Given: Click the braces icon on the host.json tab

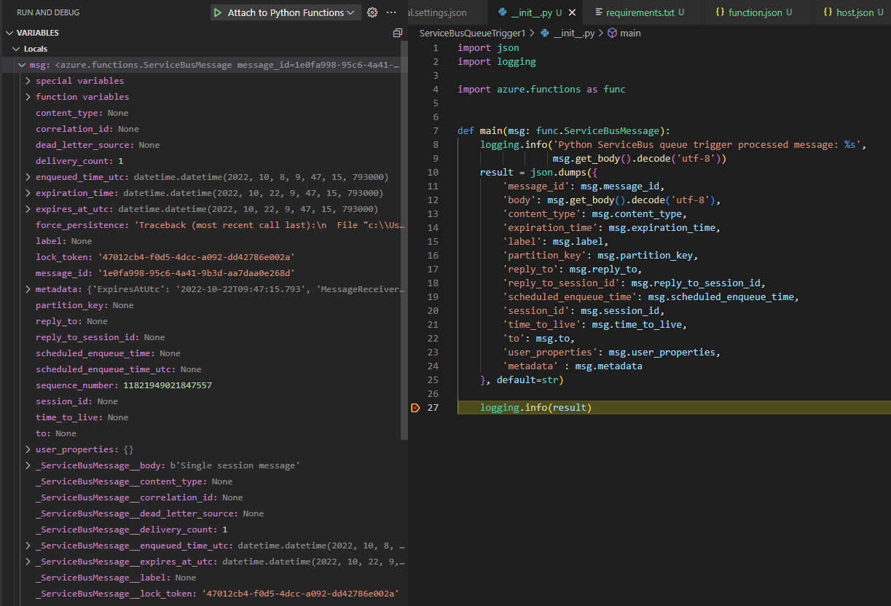Looking at the screenshot, I should [829, 12].
